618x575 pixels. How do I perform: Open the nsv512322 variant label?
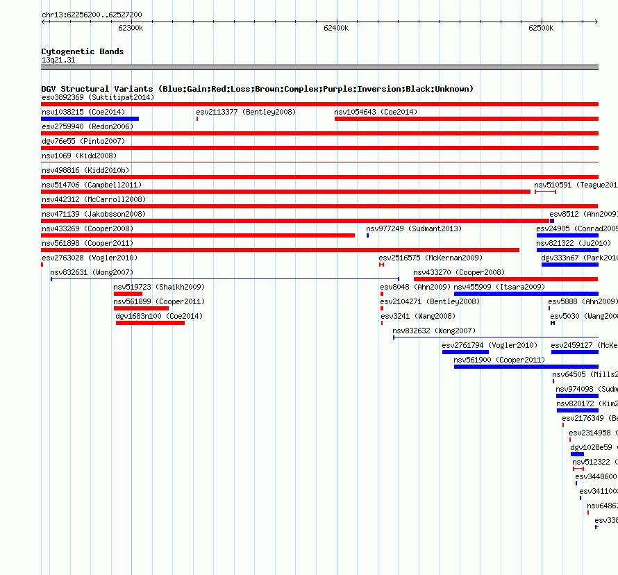point(595,462)
